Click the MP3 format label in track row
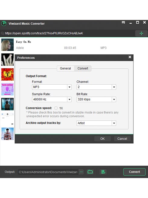Viewport: 148px width, 198px height. [x=104, y=48]
